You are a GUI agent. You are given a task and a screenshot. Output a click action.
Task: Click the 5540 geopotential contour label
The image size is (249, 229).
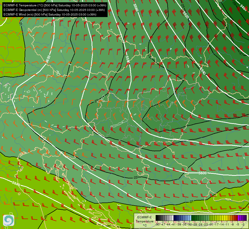[x=202, y=71]
